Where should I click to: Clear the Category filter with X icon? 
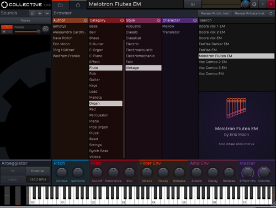coord(122,20)
